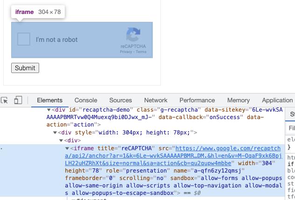This screenshot has width=295, height=200.
Task: Select the Elements tab
Action: click(50, 100)
